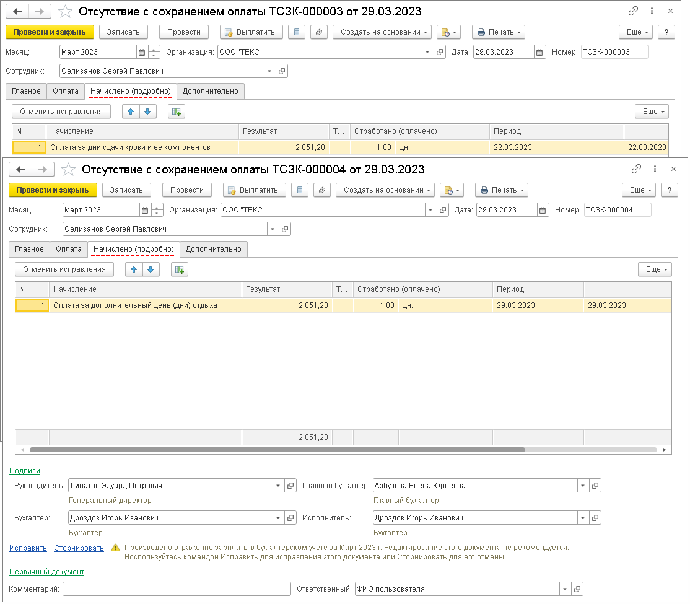
Task: Open report list icon in ТСЗК-000003 toolbar
Action: coord(297,32)
